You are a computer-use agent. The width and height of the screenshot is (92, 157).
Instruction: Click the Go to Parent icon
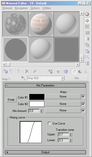point(80,72)
